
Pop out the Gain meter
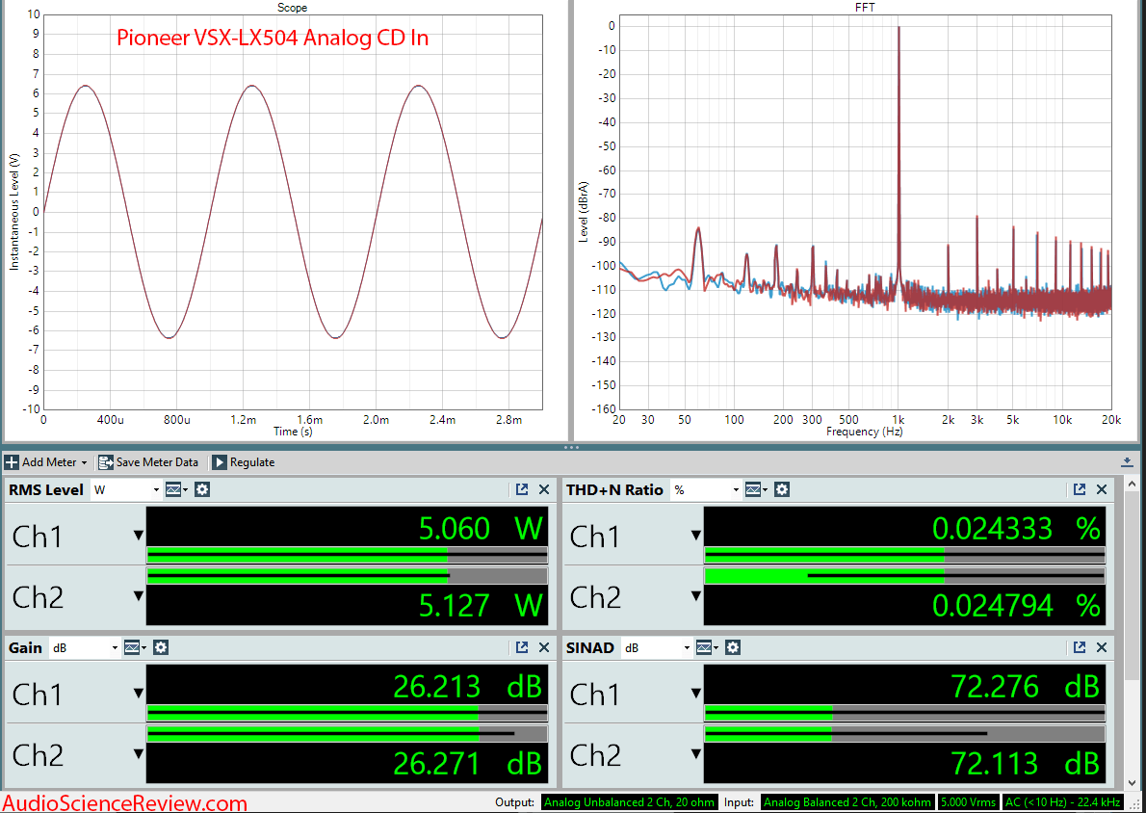pyautogui.click(x=522, y=647)
